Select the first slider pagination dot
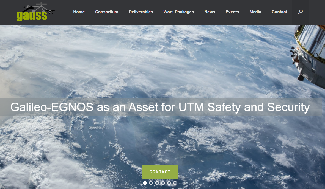 145,183
